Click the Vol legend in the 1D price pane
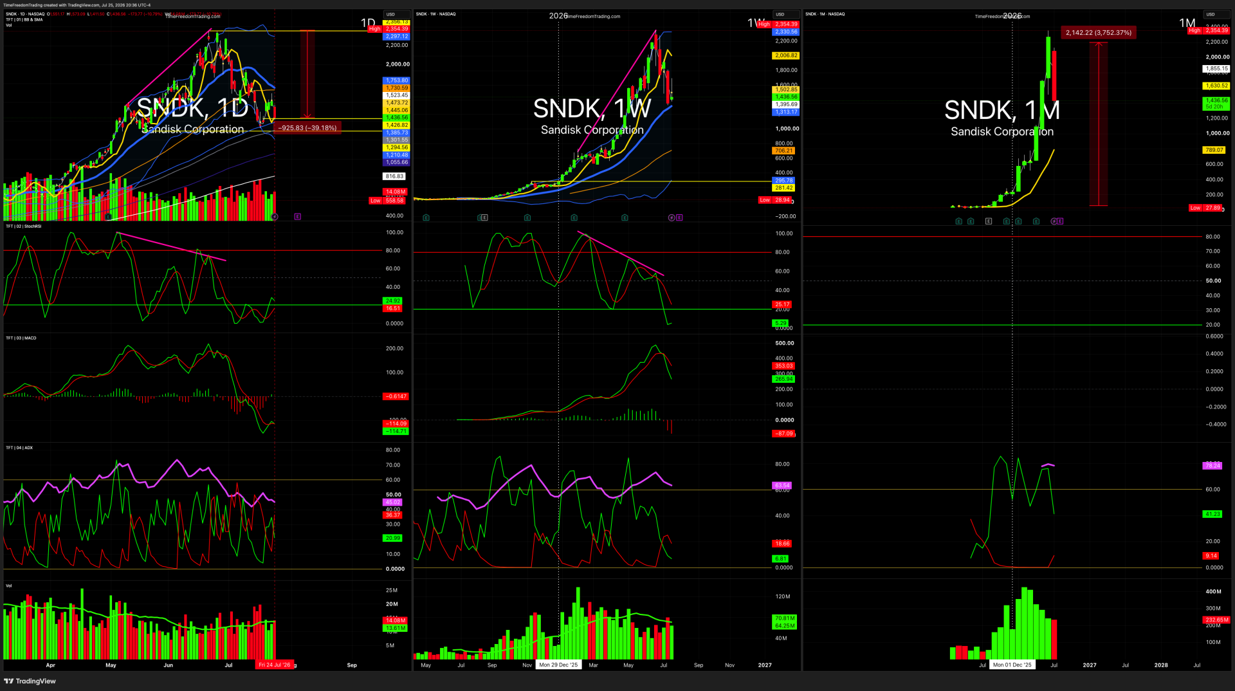Viewport: 1235px width, 691px height. (8, 25)
